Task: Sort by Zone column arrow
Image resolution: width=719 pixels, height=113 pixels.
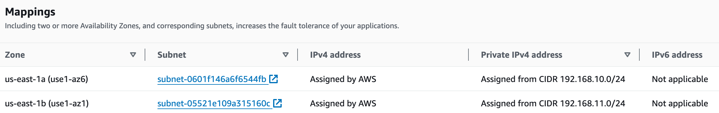Action: (x=133, y=55)
